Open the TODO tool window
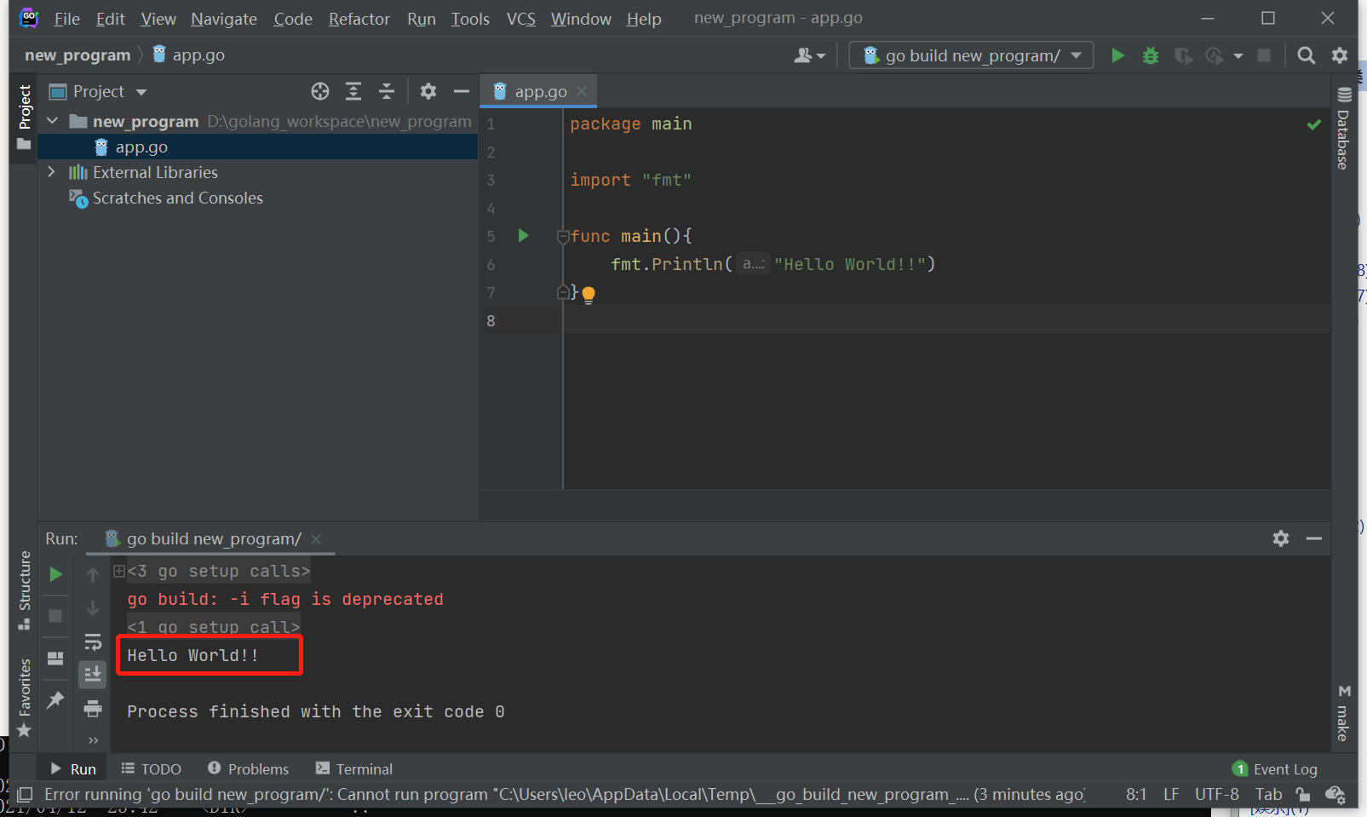The height and width of the screenshot is (817, 1367). (x=151, y=768)
